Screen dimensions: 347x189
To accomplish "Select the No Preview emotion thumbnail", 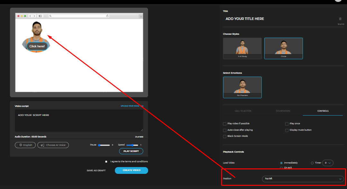I will point(242,87).
